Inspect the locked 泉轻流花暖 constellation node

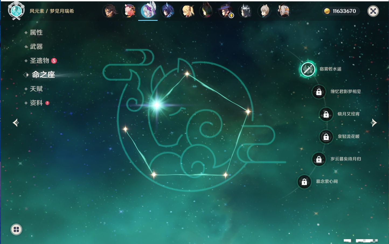(x=326, y=137)
